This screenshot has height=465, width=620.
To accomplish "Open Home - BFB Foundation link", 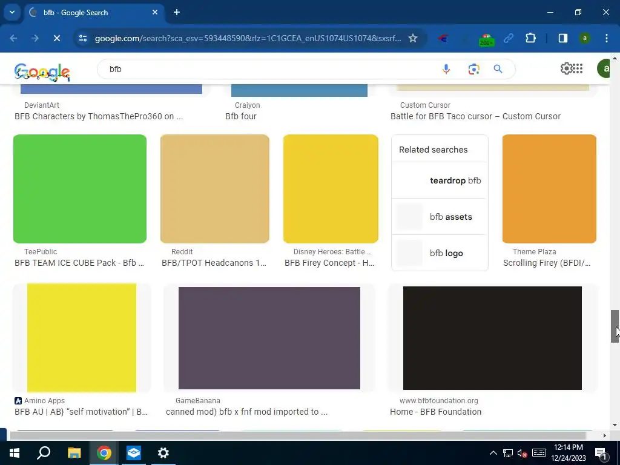I will tap(435, 412).
